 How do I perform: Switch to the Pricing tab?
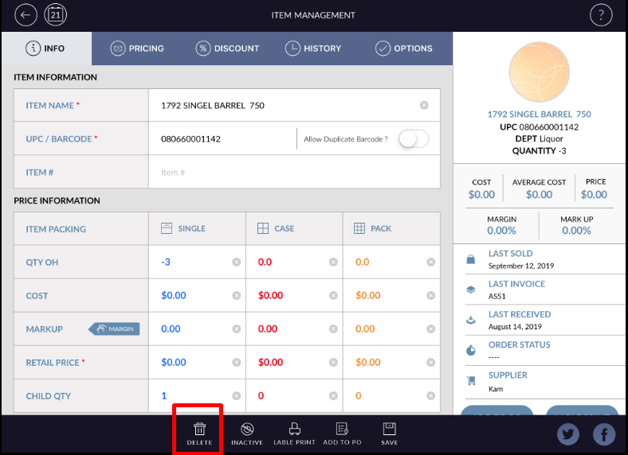(137, 49)
